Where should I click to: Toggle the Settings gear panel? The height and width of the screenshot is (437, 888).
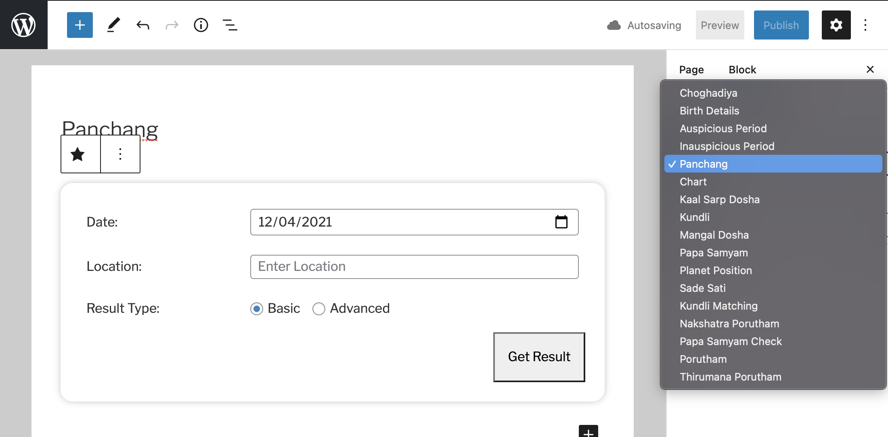tap(836, 25)
